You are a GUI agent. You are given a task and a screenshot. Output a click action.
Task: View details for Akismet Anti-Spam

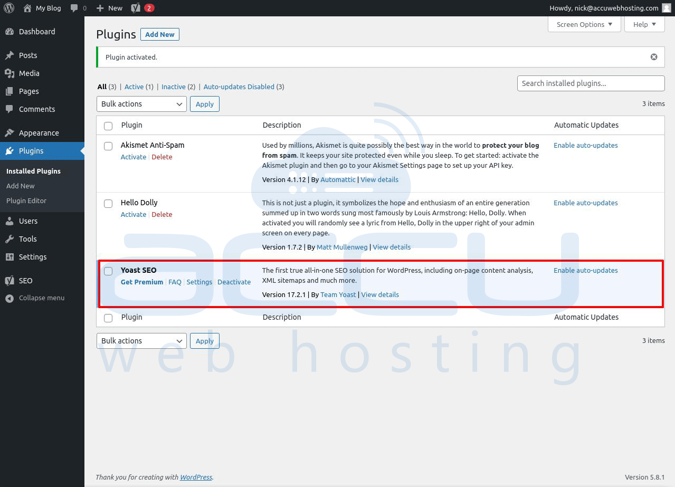tap(379, 179)
